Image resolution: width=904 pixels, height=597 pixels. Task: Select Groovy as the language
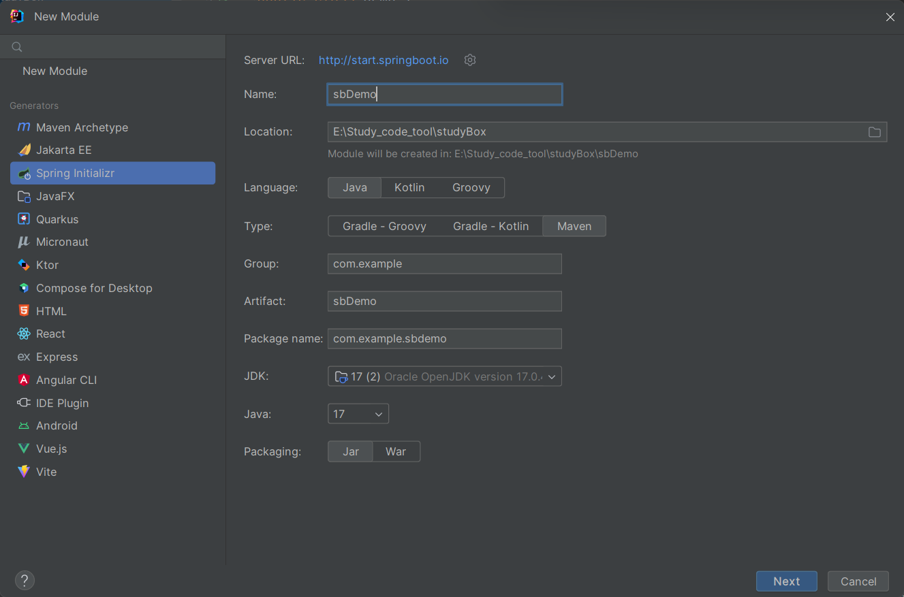[x=471, y=188]
